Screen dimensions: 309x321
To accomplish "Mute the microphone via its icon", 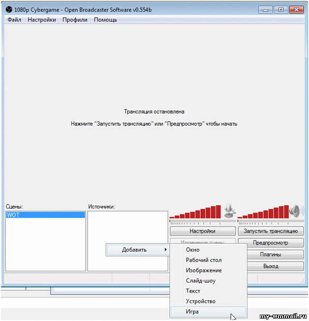I will coord(229,211).
